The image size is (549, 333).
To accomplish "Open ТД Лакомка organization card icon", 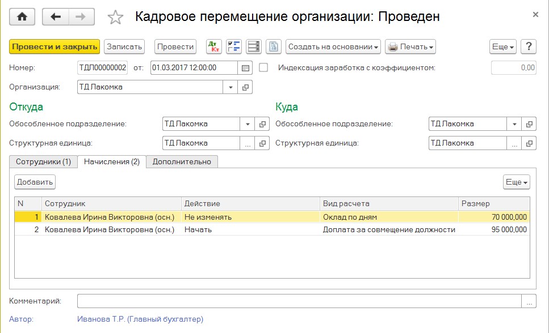I will click(x=245, y=87).
